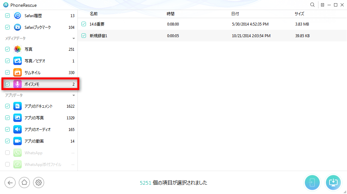The width and height of the screenshot is (347, 194).
Task: Collapse the メディアデータ section arrow
Action: [74, 38]
